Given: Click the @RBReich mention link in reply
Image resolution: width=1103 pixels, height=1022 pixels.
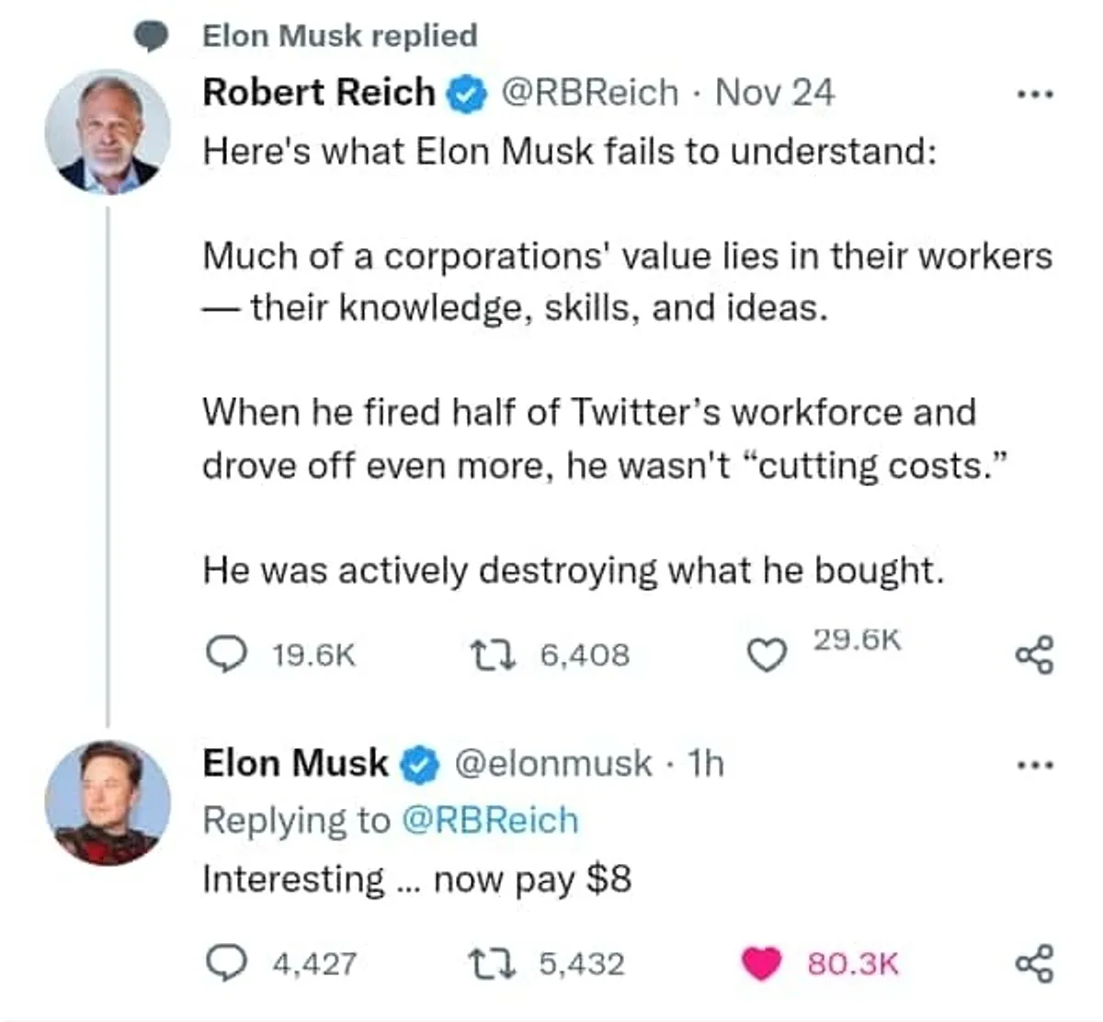Looking at the screenshot, I should pyautogui.click(x=491, y=820).
